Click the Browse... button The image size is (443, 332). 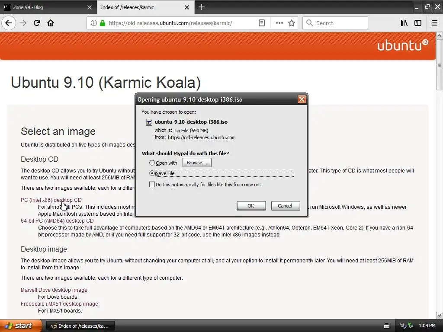[197, 163]
